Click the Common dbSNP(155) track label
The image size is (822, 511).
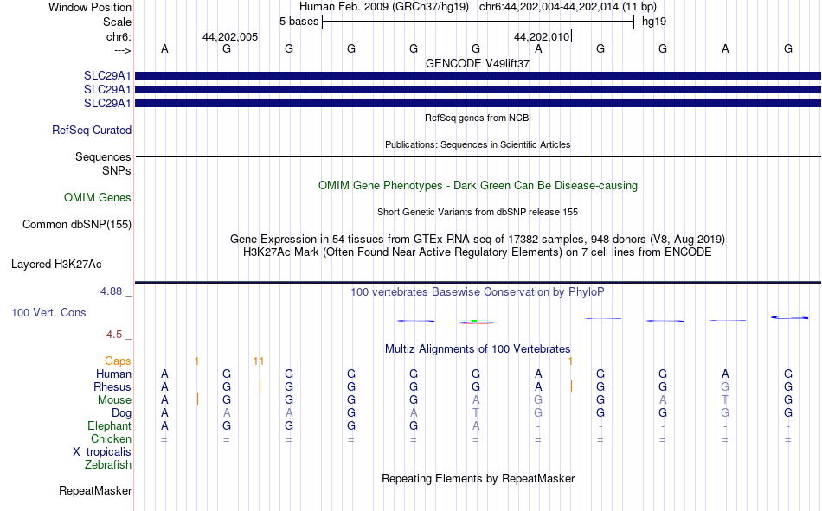tap(76, 224)
